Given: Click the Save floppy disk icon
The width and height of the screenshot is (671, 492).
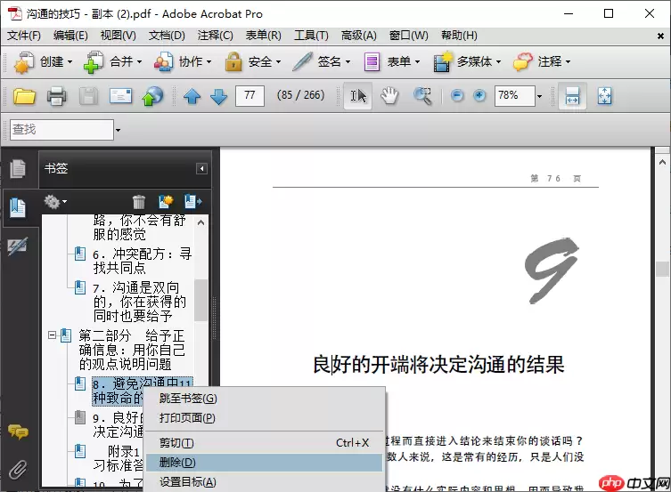Looking at the screenshot, I should pyautogui.click(x=88, y=96).
